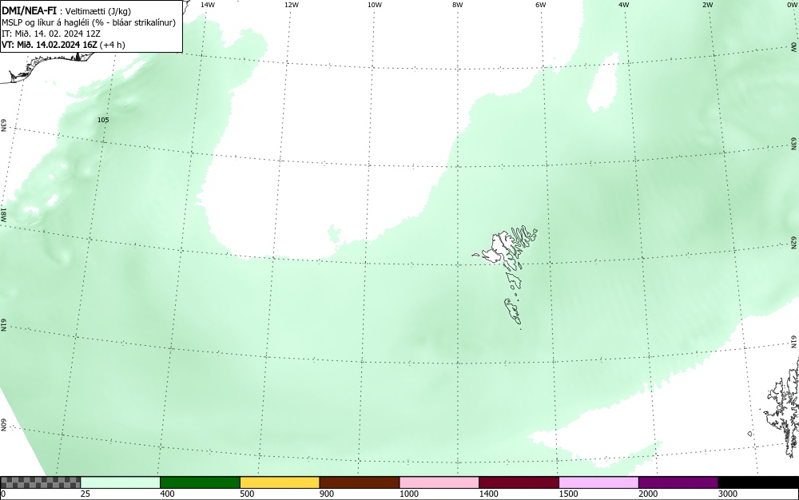The height and width of the screenshot is (500, 799).
Task: Click the 18W label on left edge
Action: coord(3,214)
